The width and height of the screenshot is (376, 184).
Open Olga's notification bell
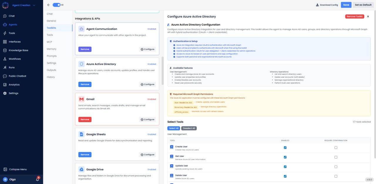pos(37,180)
